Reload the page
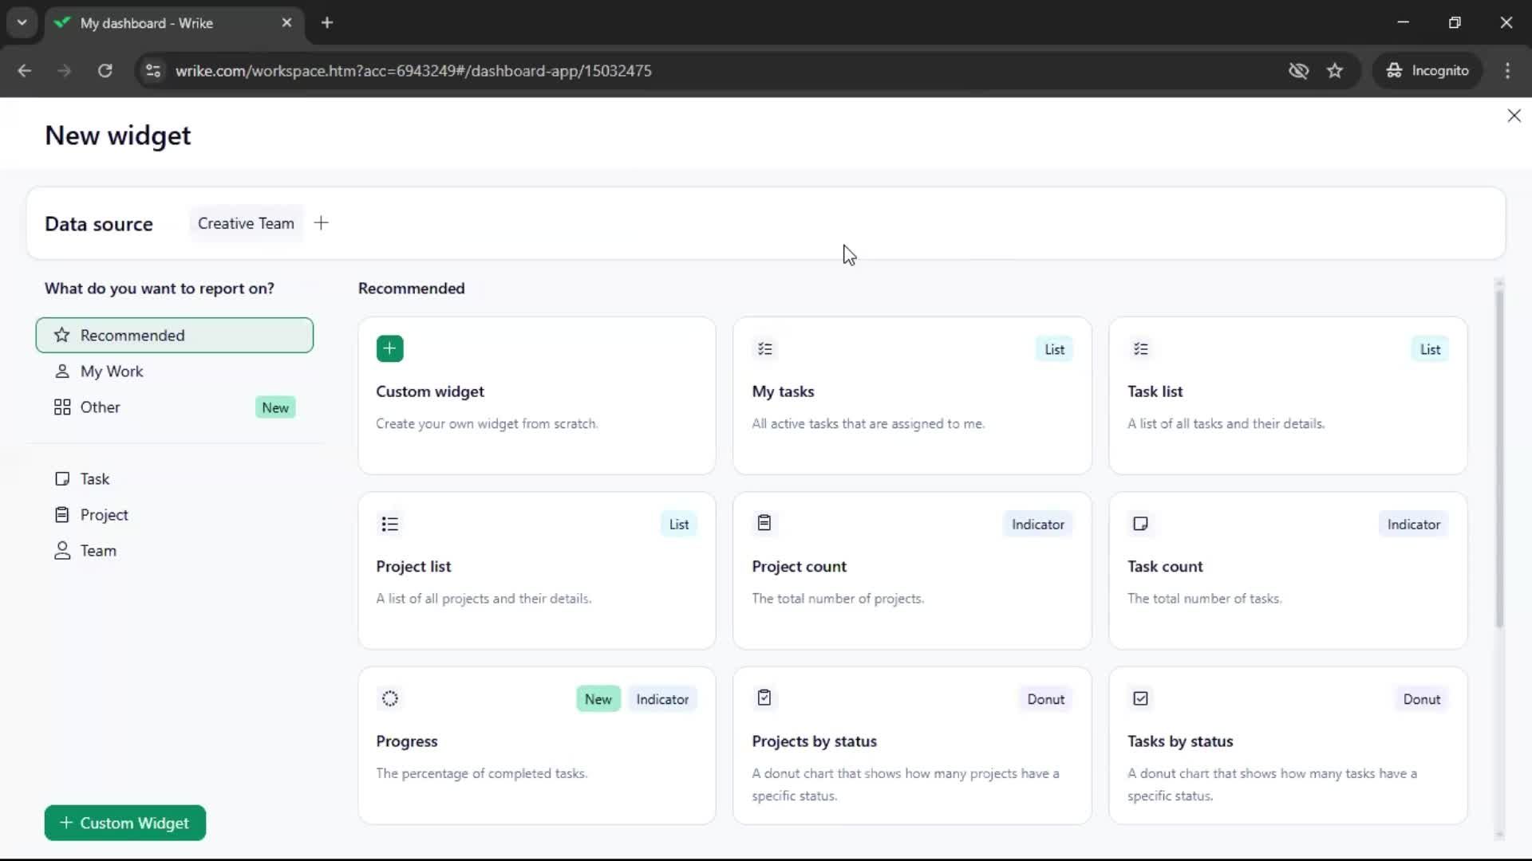Viewport: 1532px width, 861px height. [x=105, y=70]
